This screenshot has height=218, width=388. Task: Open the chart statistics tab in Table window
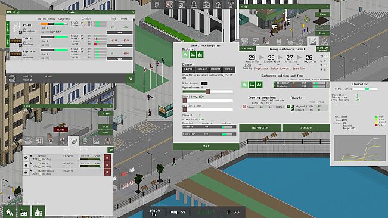point(97,141)
